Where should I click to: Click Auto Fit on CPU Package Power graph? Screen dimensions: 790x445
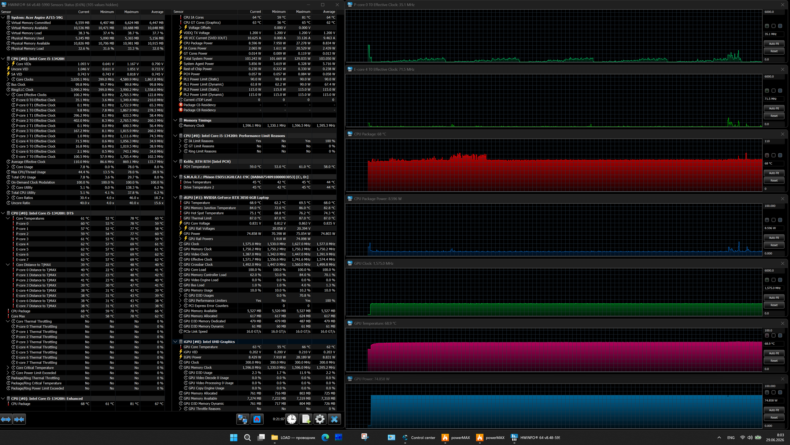[x=774, y=238]
